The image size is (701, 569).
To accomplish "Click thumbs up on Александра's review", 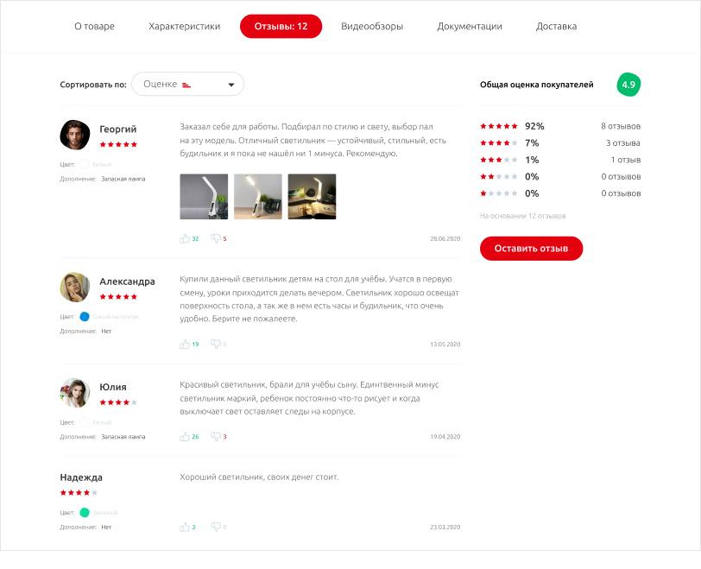I will pyautogui.click(x=185, y=344).
